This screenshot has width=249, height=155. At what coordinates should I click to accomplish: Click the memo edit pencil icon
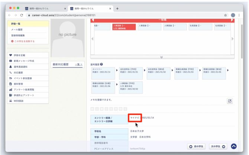[x=230, y=101]
